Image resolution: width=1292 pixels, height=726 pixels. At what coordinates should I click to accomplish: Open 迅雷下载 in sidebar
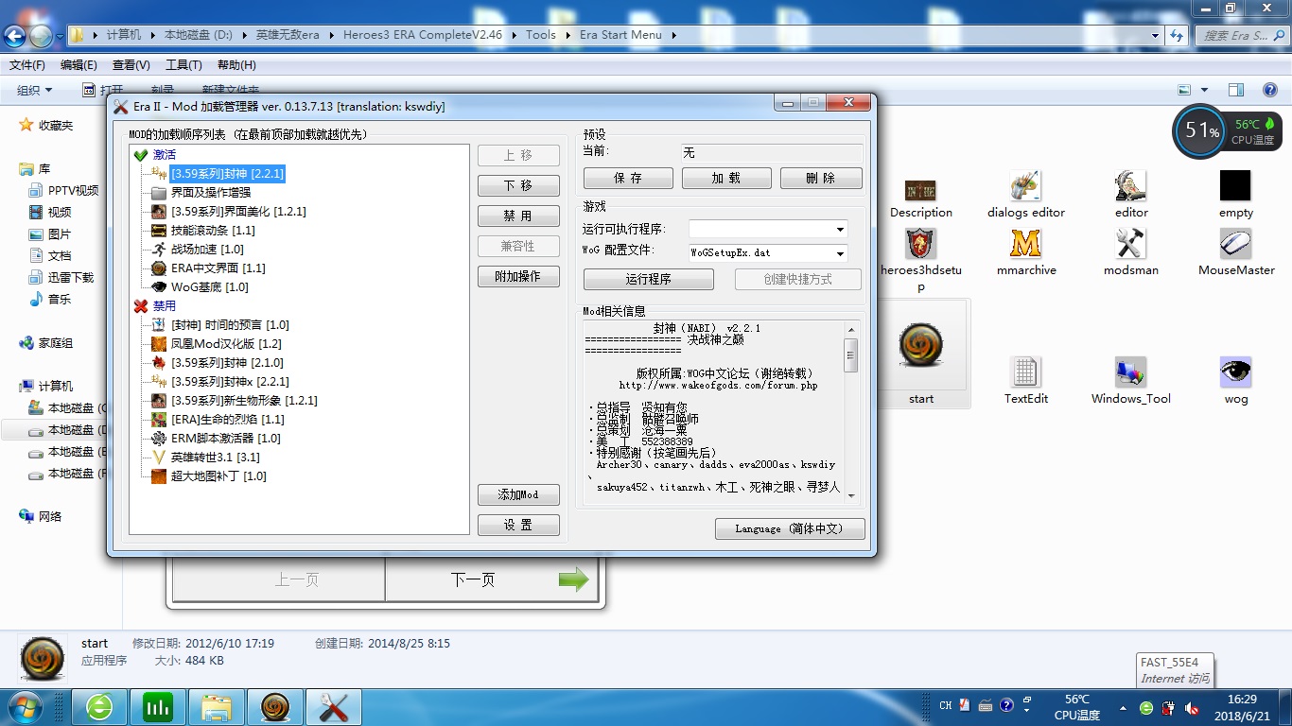[x=71, y=277]
